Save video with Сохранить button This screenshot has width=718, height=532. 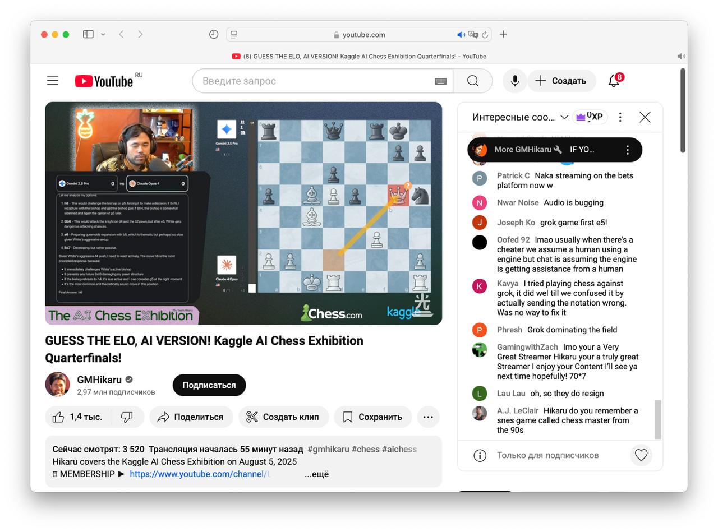373,417
